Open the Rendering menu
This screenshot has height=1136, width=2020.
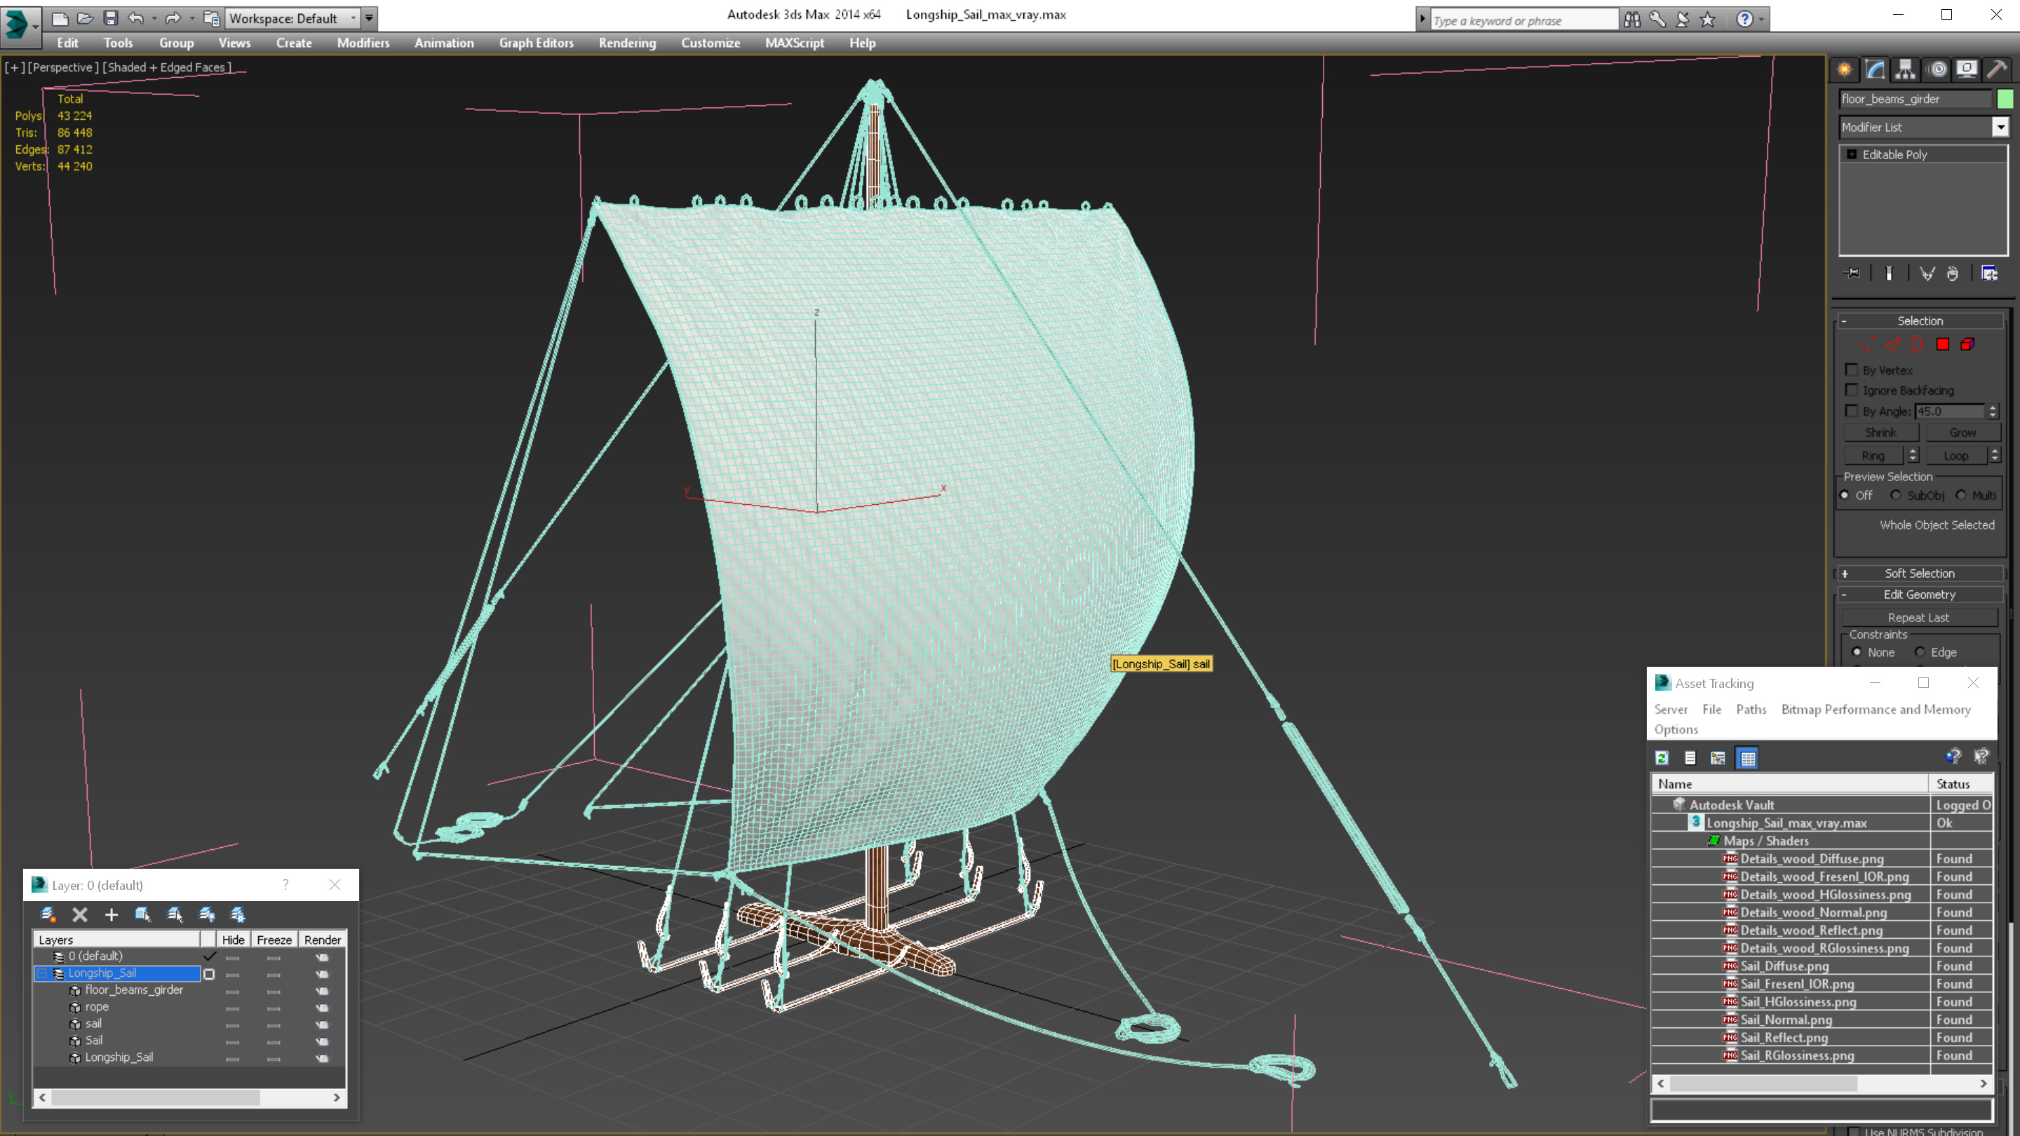click(626, 43)
